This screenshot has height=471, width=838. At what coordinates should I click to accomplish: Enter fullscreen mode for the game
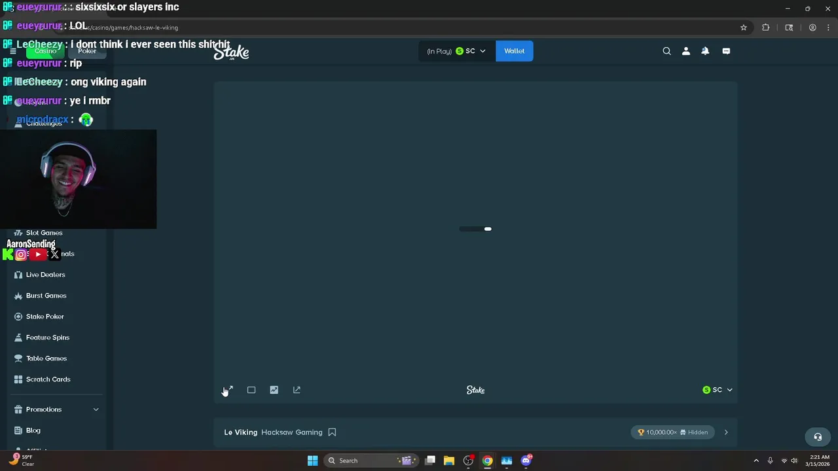tap(228, 390)
